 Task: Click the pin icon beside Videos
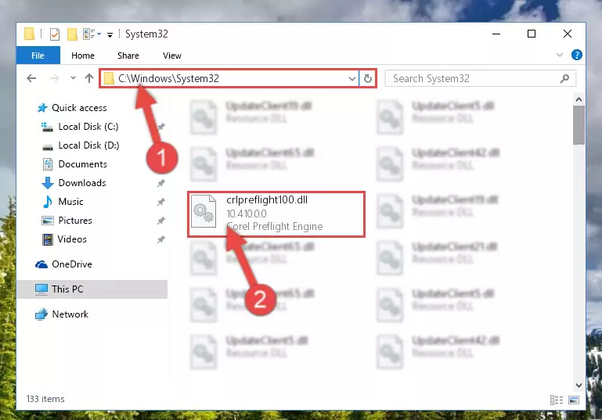coord(160,239)
